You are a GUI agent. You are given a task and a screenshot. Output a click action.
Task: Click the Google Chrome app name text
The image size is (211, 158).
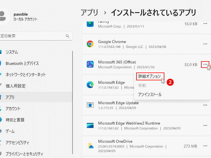(112, 42)
